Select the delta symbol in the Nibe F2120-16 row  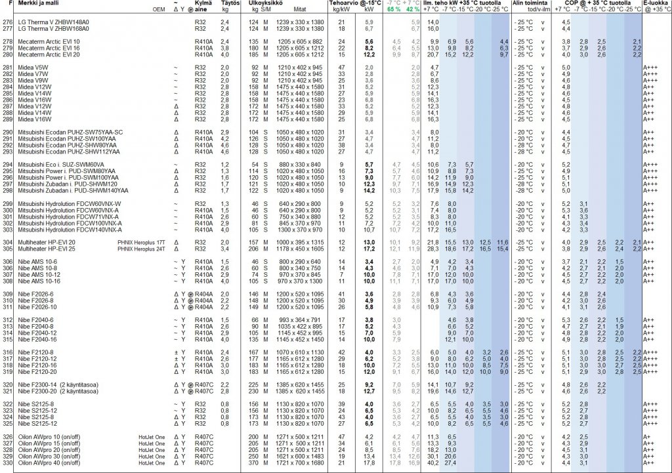pyautogui.click(x=175, y=364)
